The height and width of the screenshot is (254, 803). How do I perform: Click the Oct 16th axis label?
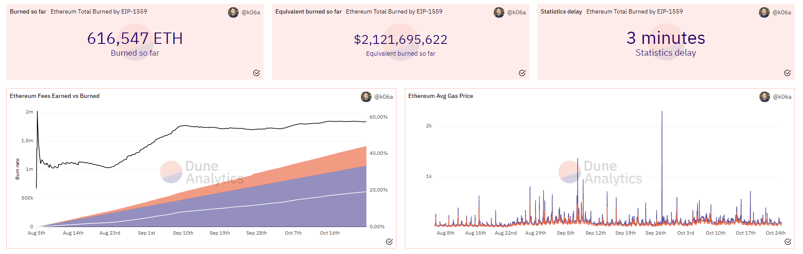pos(330,233)
